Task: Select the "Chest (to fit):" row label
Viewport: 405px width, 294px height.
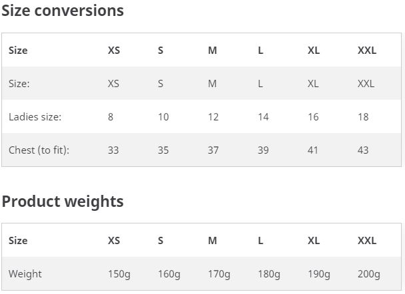Action: [x=39, y=150]
